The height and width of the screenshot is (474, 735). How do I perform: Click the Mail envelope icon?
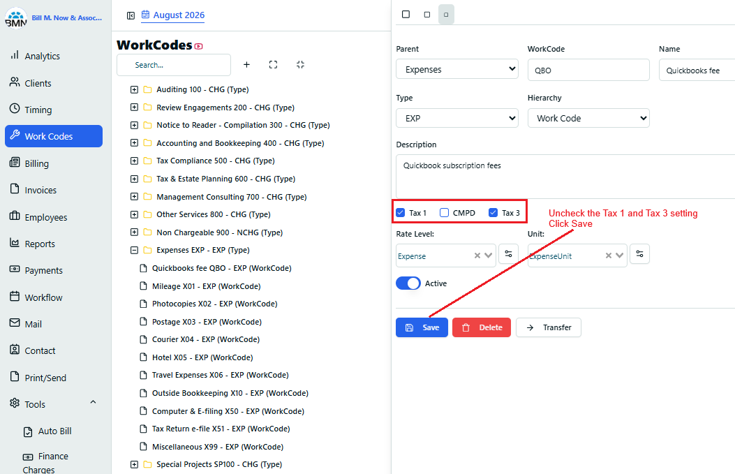point(15,323)
